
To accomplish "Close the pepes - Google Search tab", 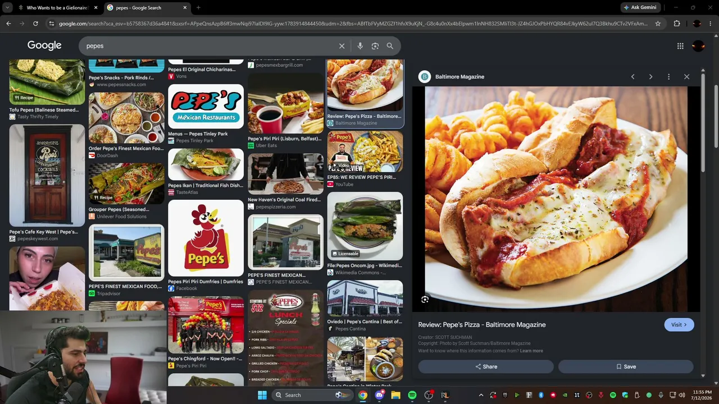I will click(x=185, y=8).
